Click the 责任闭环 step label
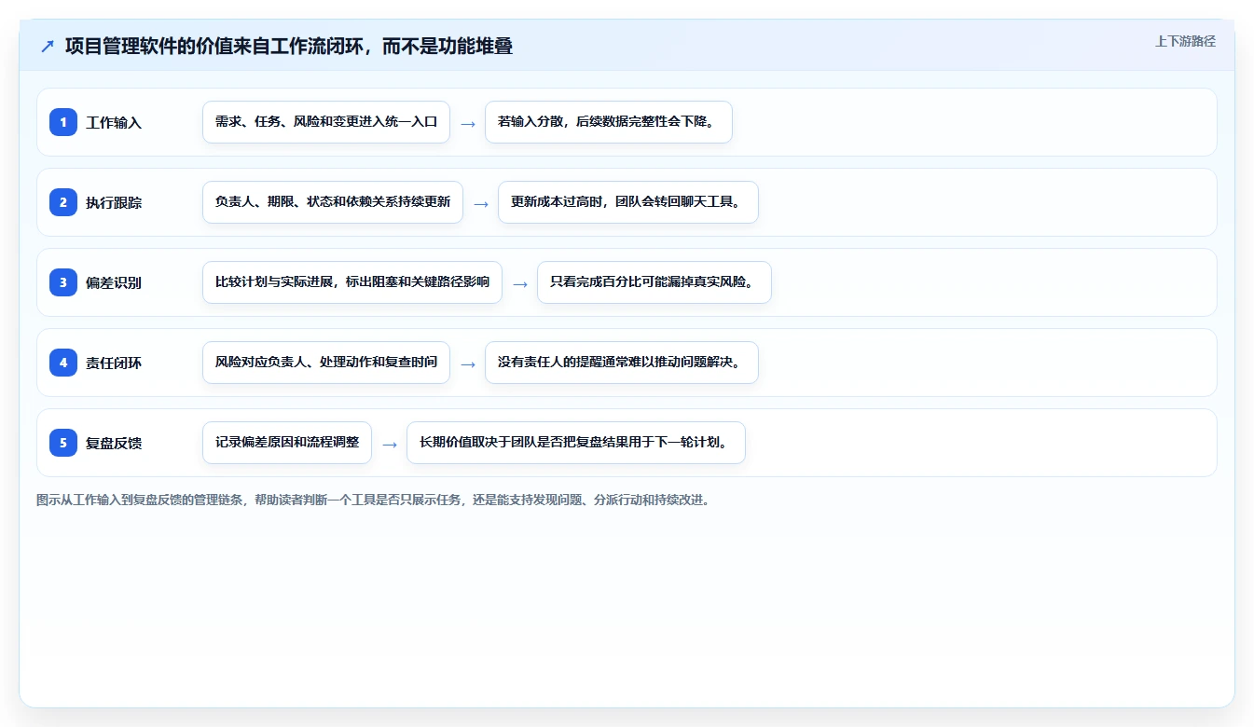The width and height of the screenshot is (1254, 727). 114,363
